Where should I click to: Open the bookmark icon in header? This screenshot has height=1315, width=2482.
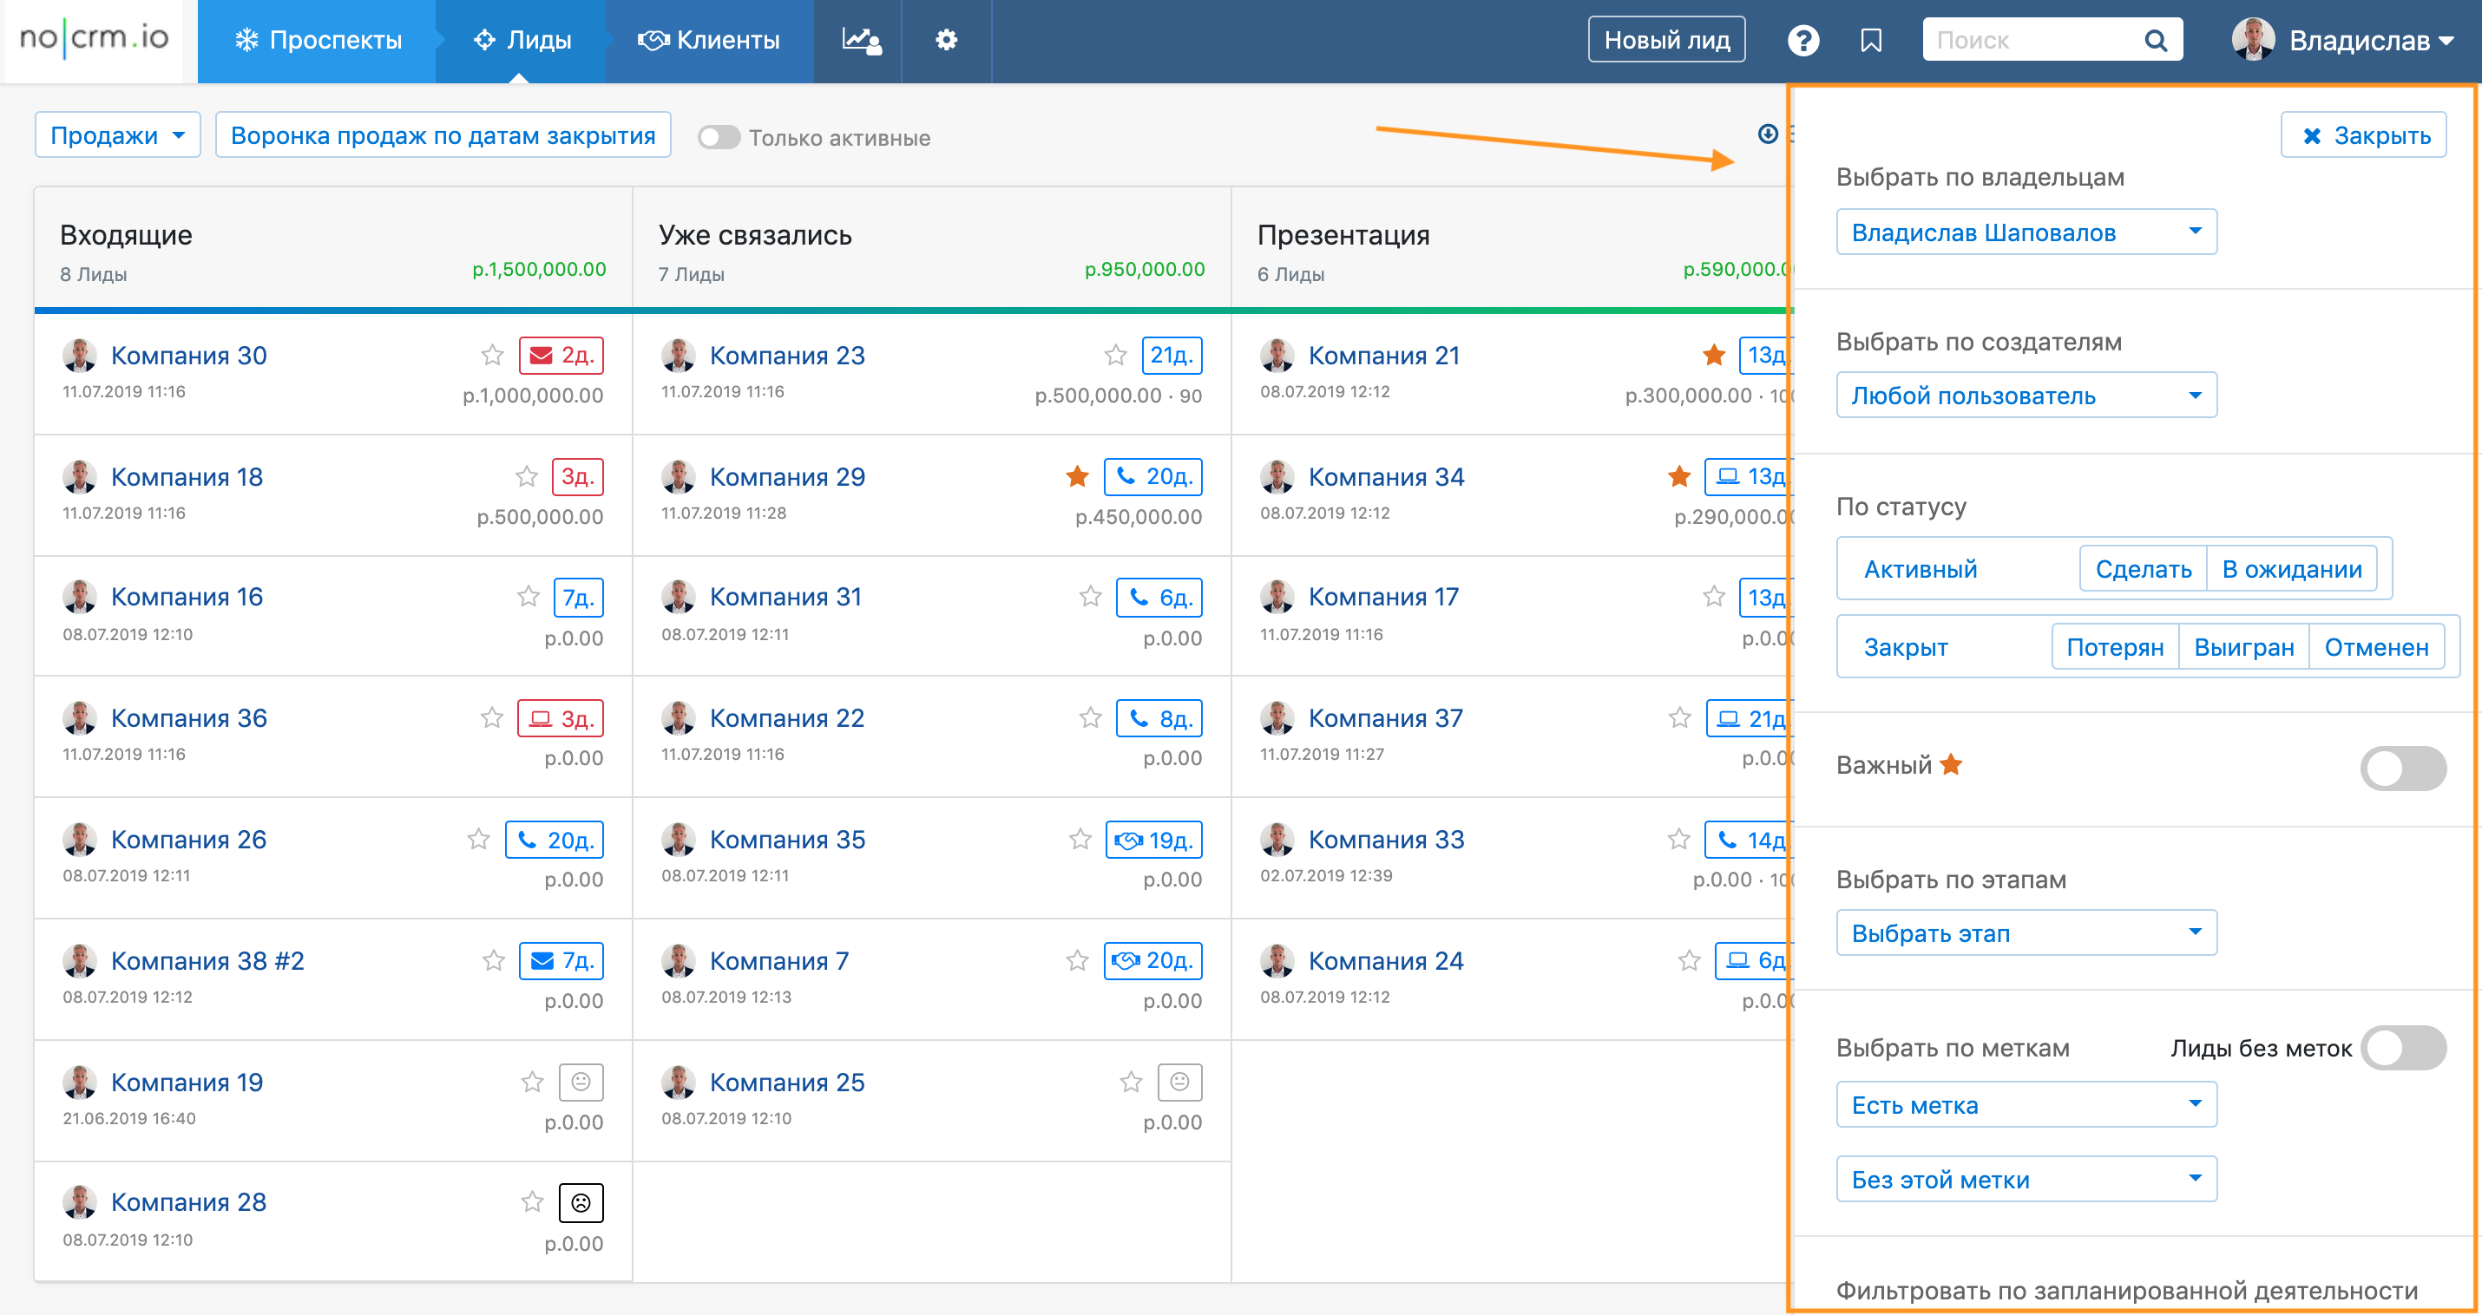(1871, 41)
